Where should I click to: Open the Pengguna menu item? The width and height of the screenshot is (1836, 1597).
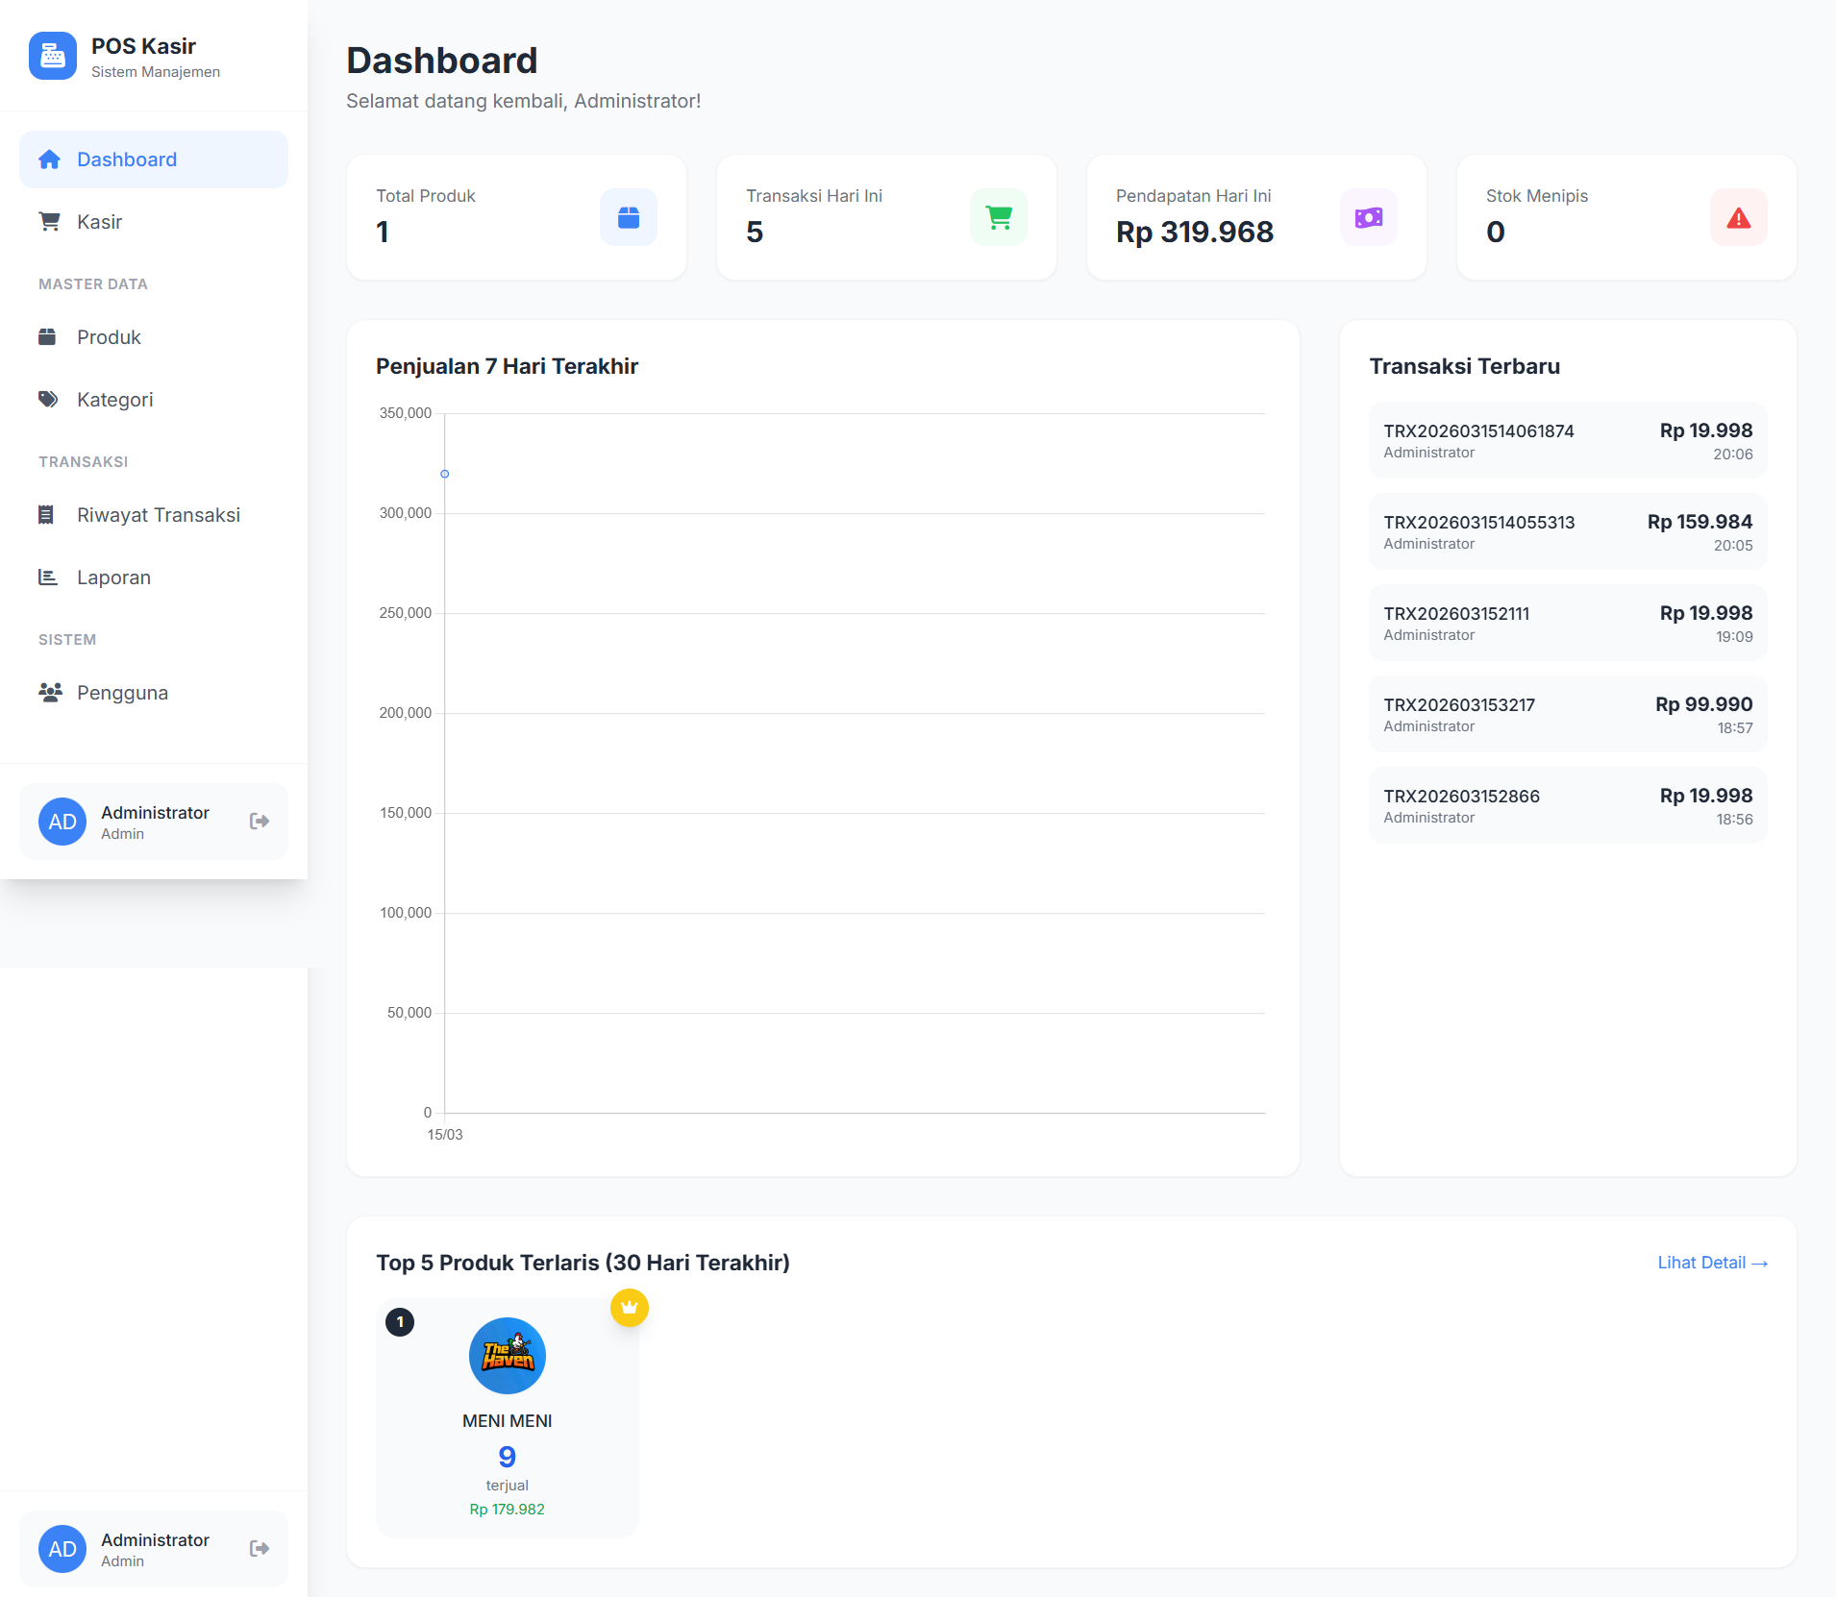pyautogui.click(x=154, y=693)
